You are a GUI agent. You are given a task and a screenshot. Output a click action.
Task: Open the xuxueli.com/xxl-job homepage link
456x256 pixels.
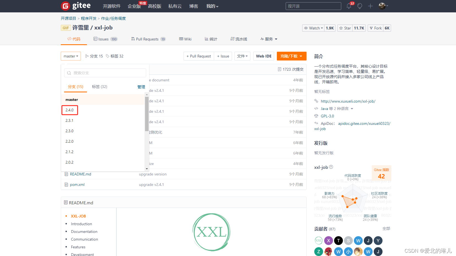pos(348,101)
